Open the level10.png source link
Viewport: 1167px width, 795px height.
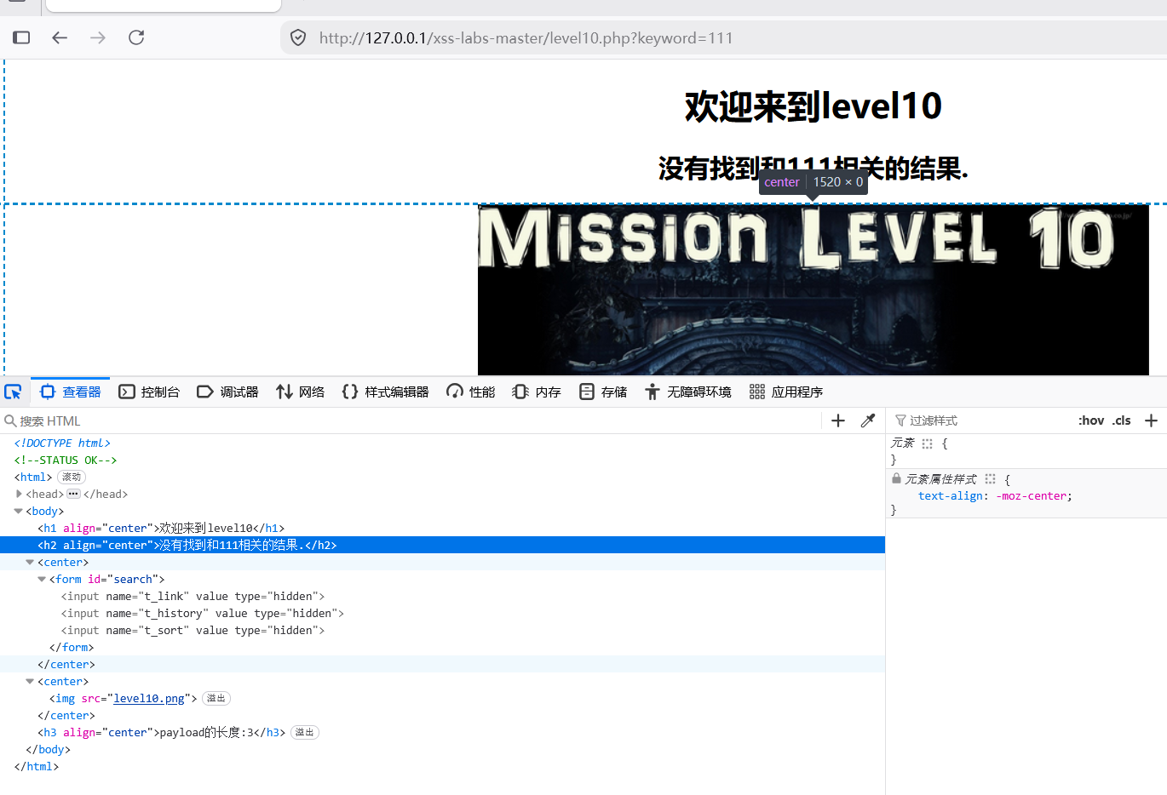coord(149,698)
